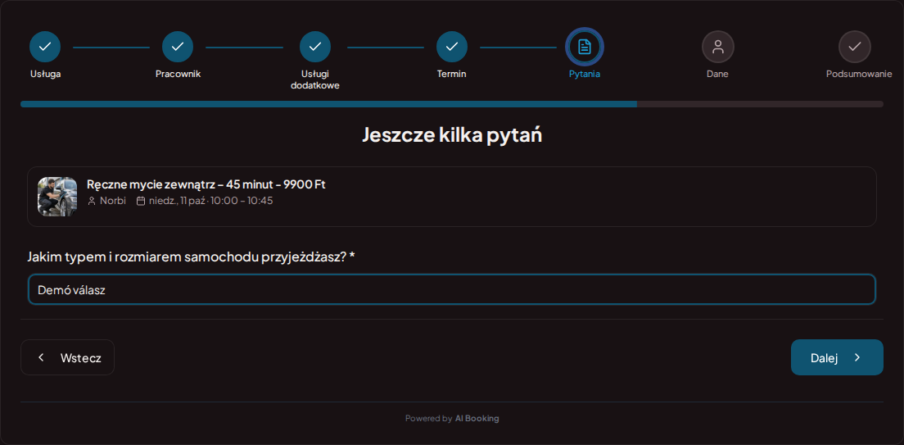Focus the car type answer input field
The width and height of the screenshot is (904, 445).
pos(451,289)
